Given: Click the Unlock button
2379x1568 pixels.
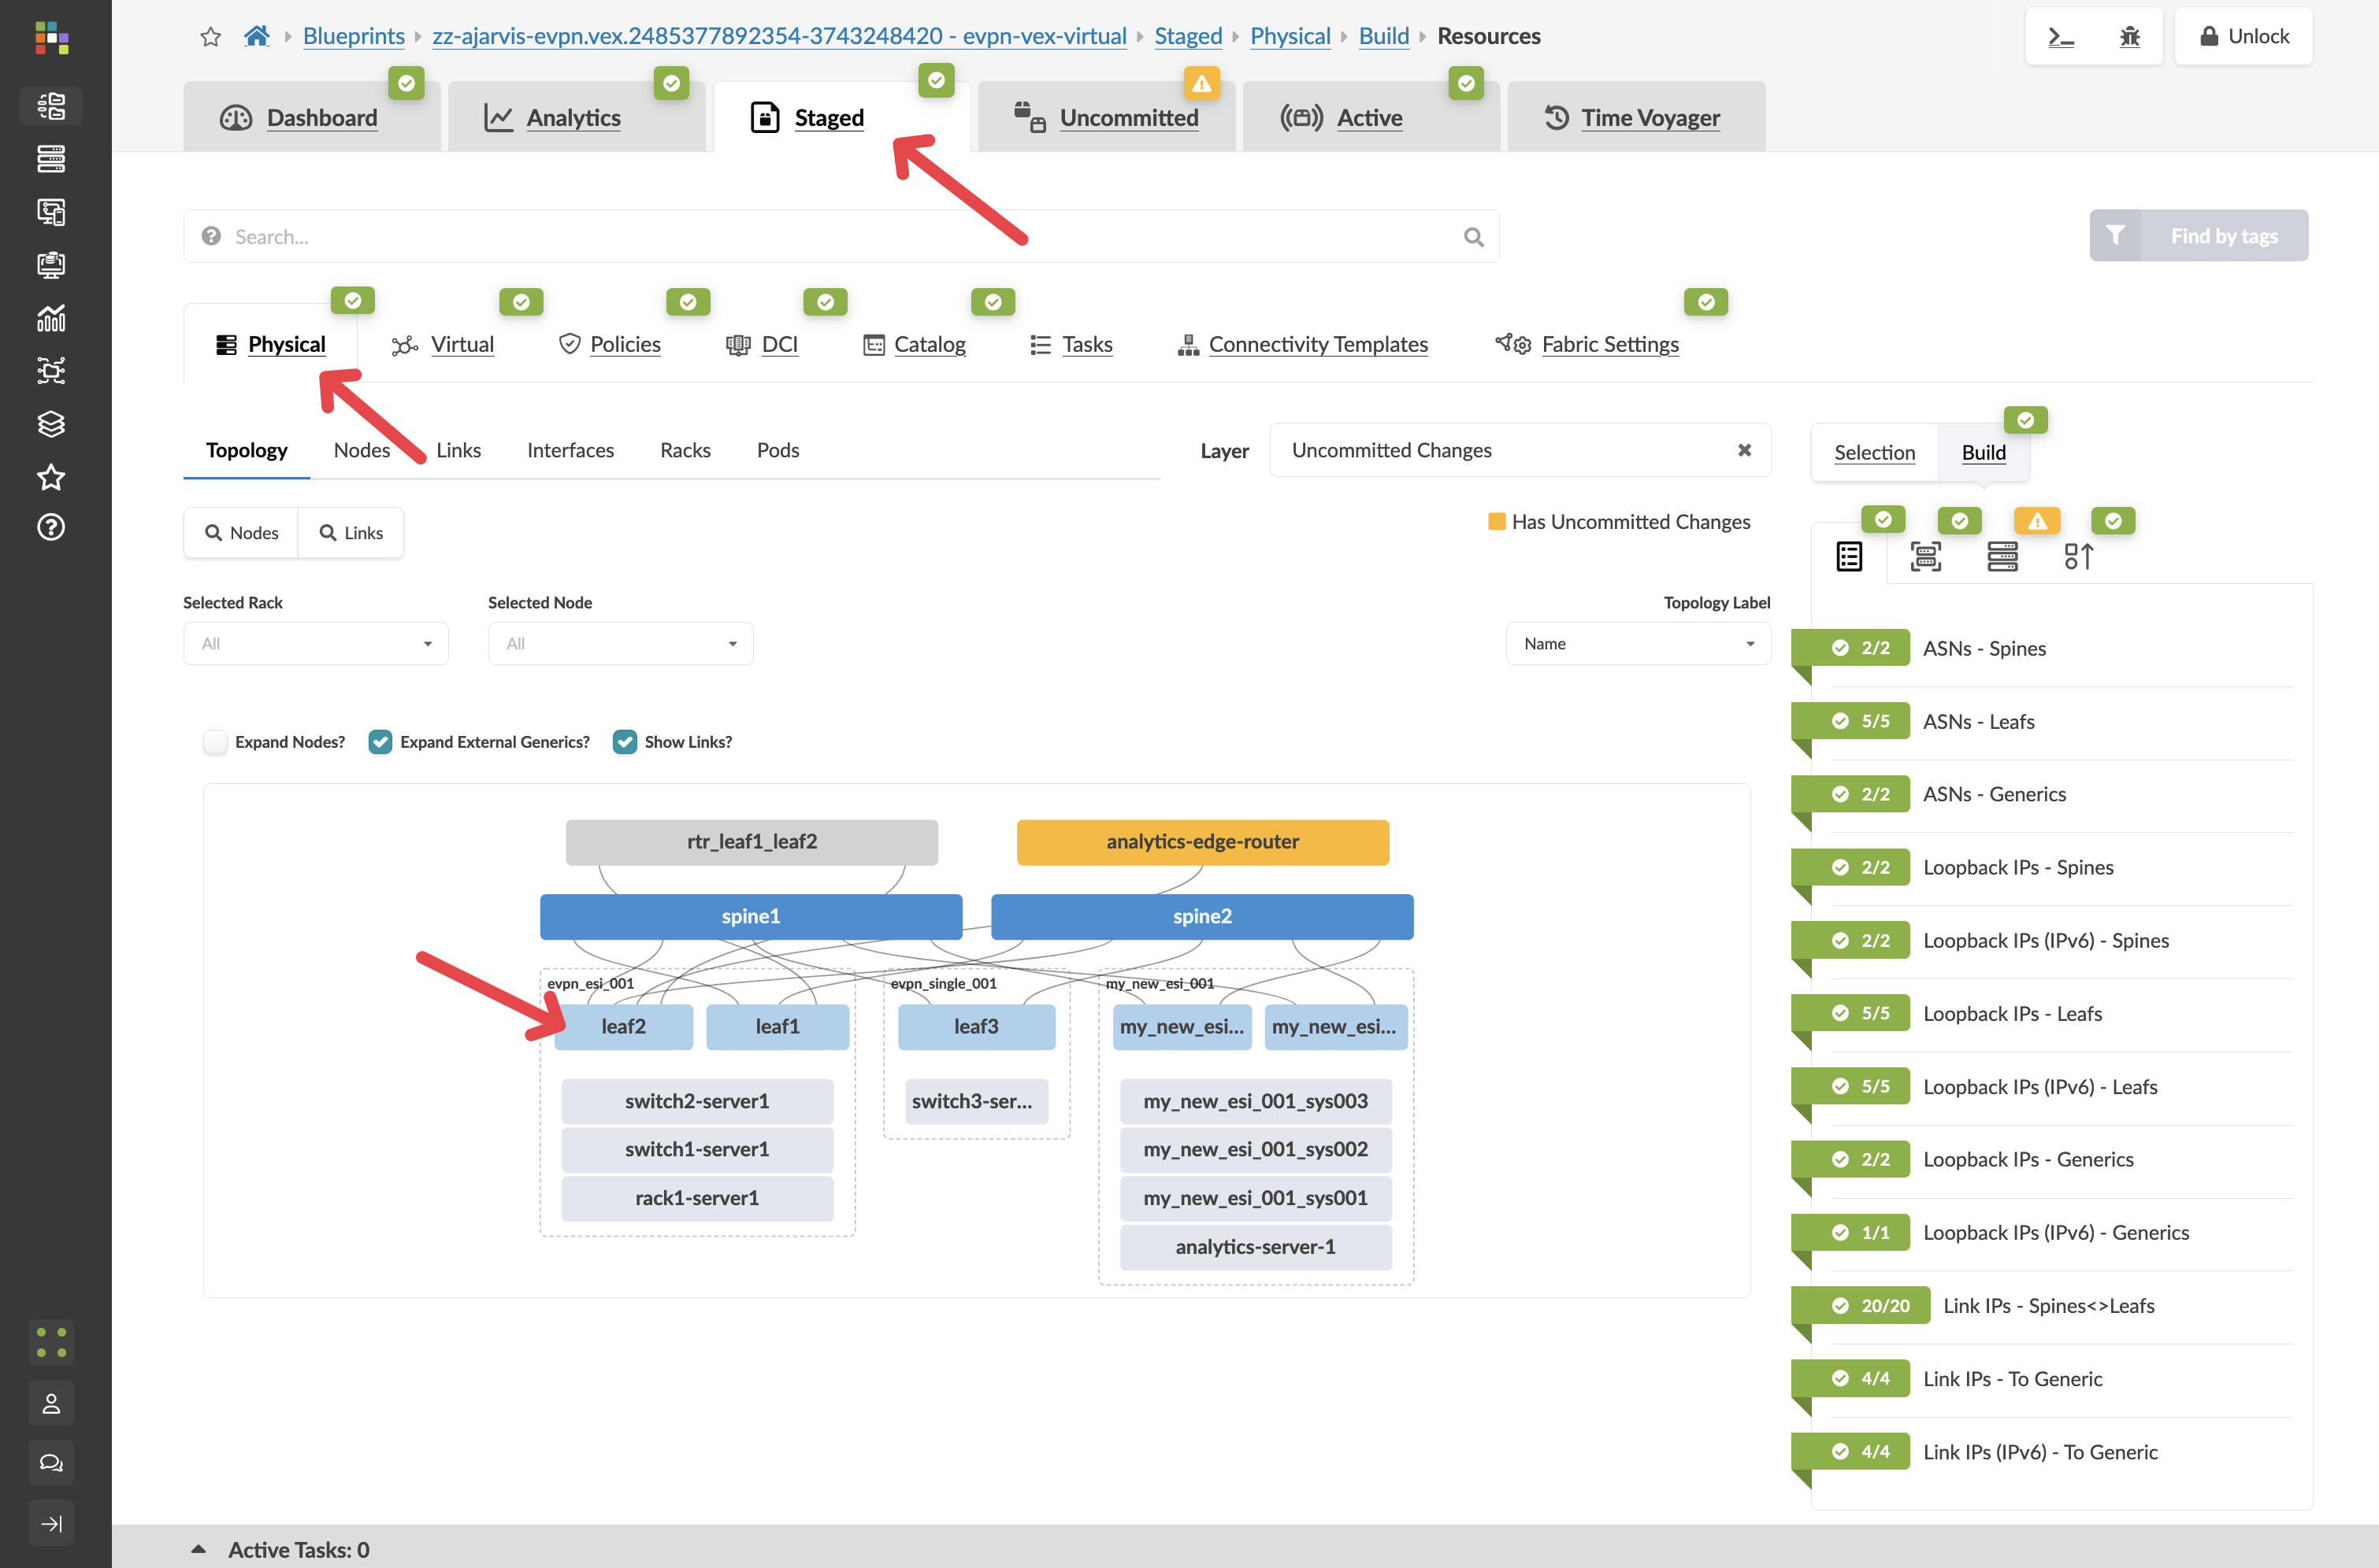Looking at the screenshot, I should click(x=2243, y=36).
